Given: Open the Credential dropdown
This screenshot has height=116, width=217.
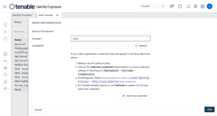Looking at the screenshot, I should 100,46.
